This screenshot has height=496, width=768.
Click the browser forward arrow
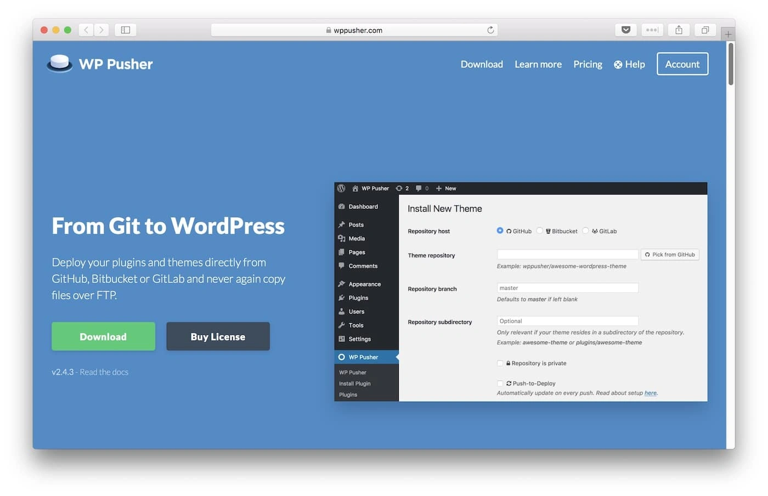(x=101, y=30)
